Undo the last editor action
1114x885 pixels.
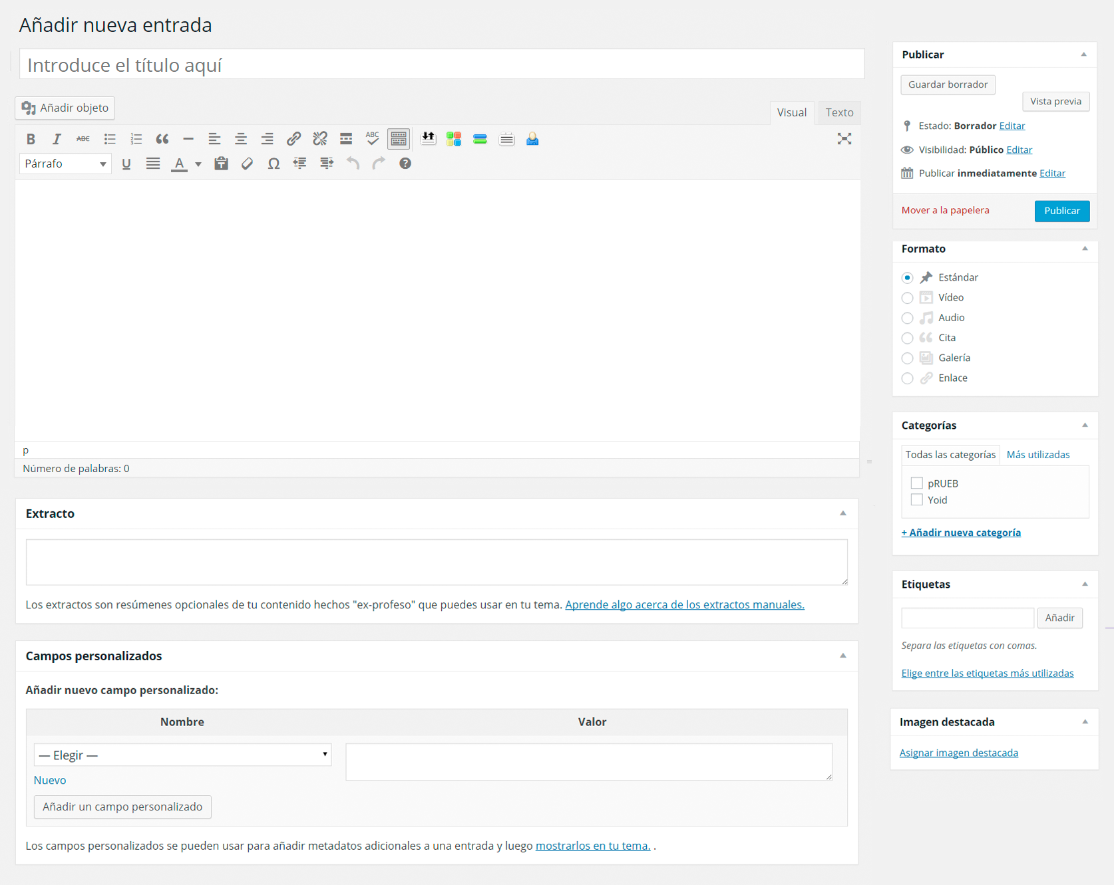click(353, 164)
